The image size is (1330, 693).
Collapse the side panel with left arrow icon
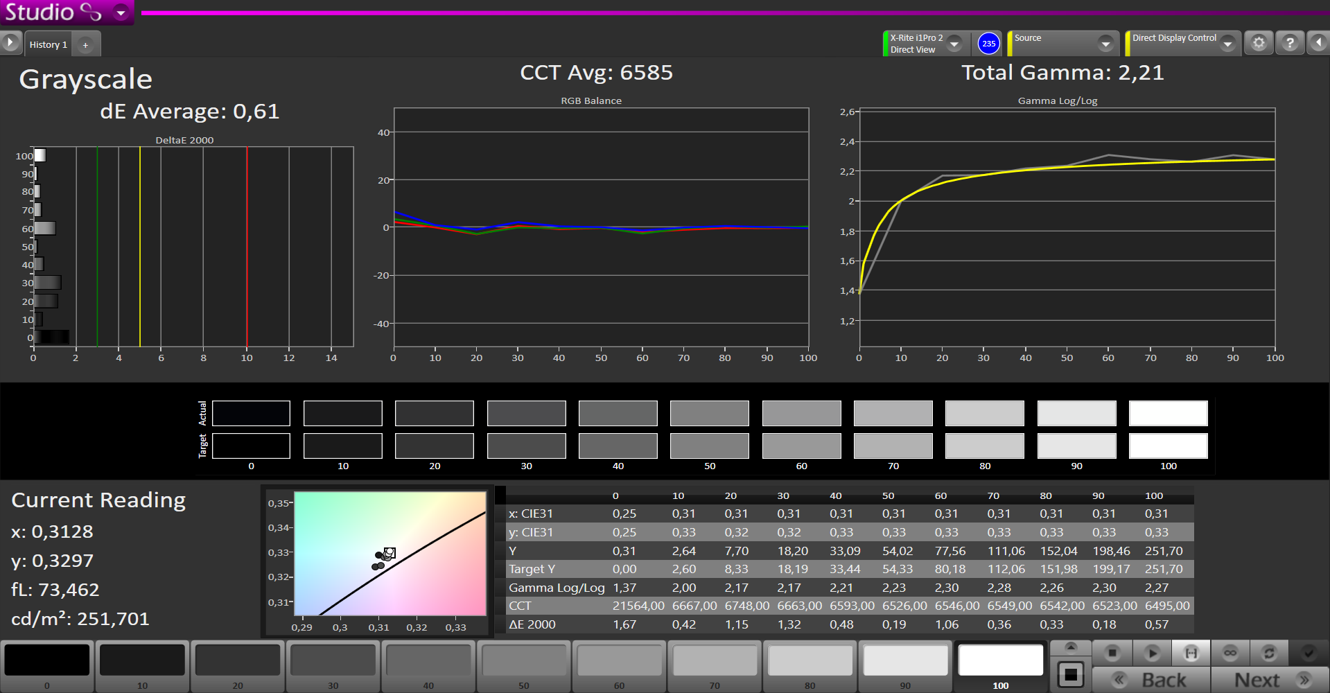pos(1318,43)
